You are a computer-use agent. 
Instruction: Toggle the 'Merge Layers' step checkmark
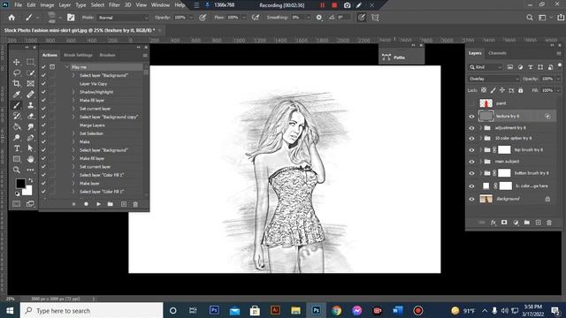click(x=43, y=125)
